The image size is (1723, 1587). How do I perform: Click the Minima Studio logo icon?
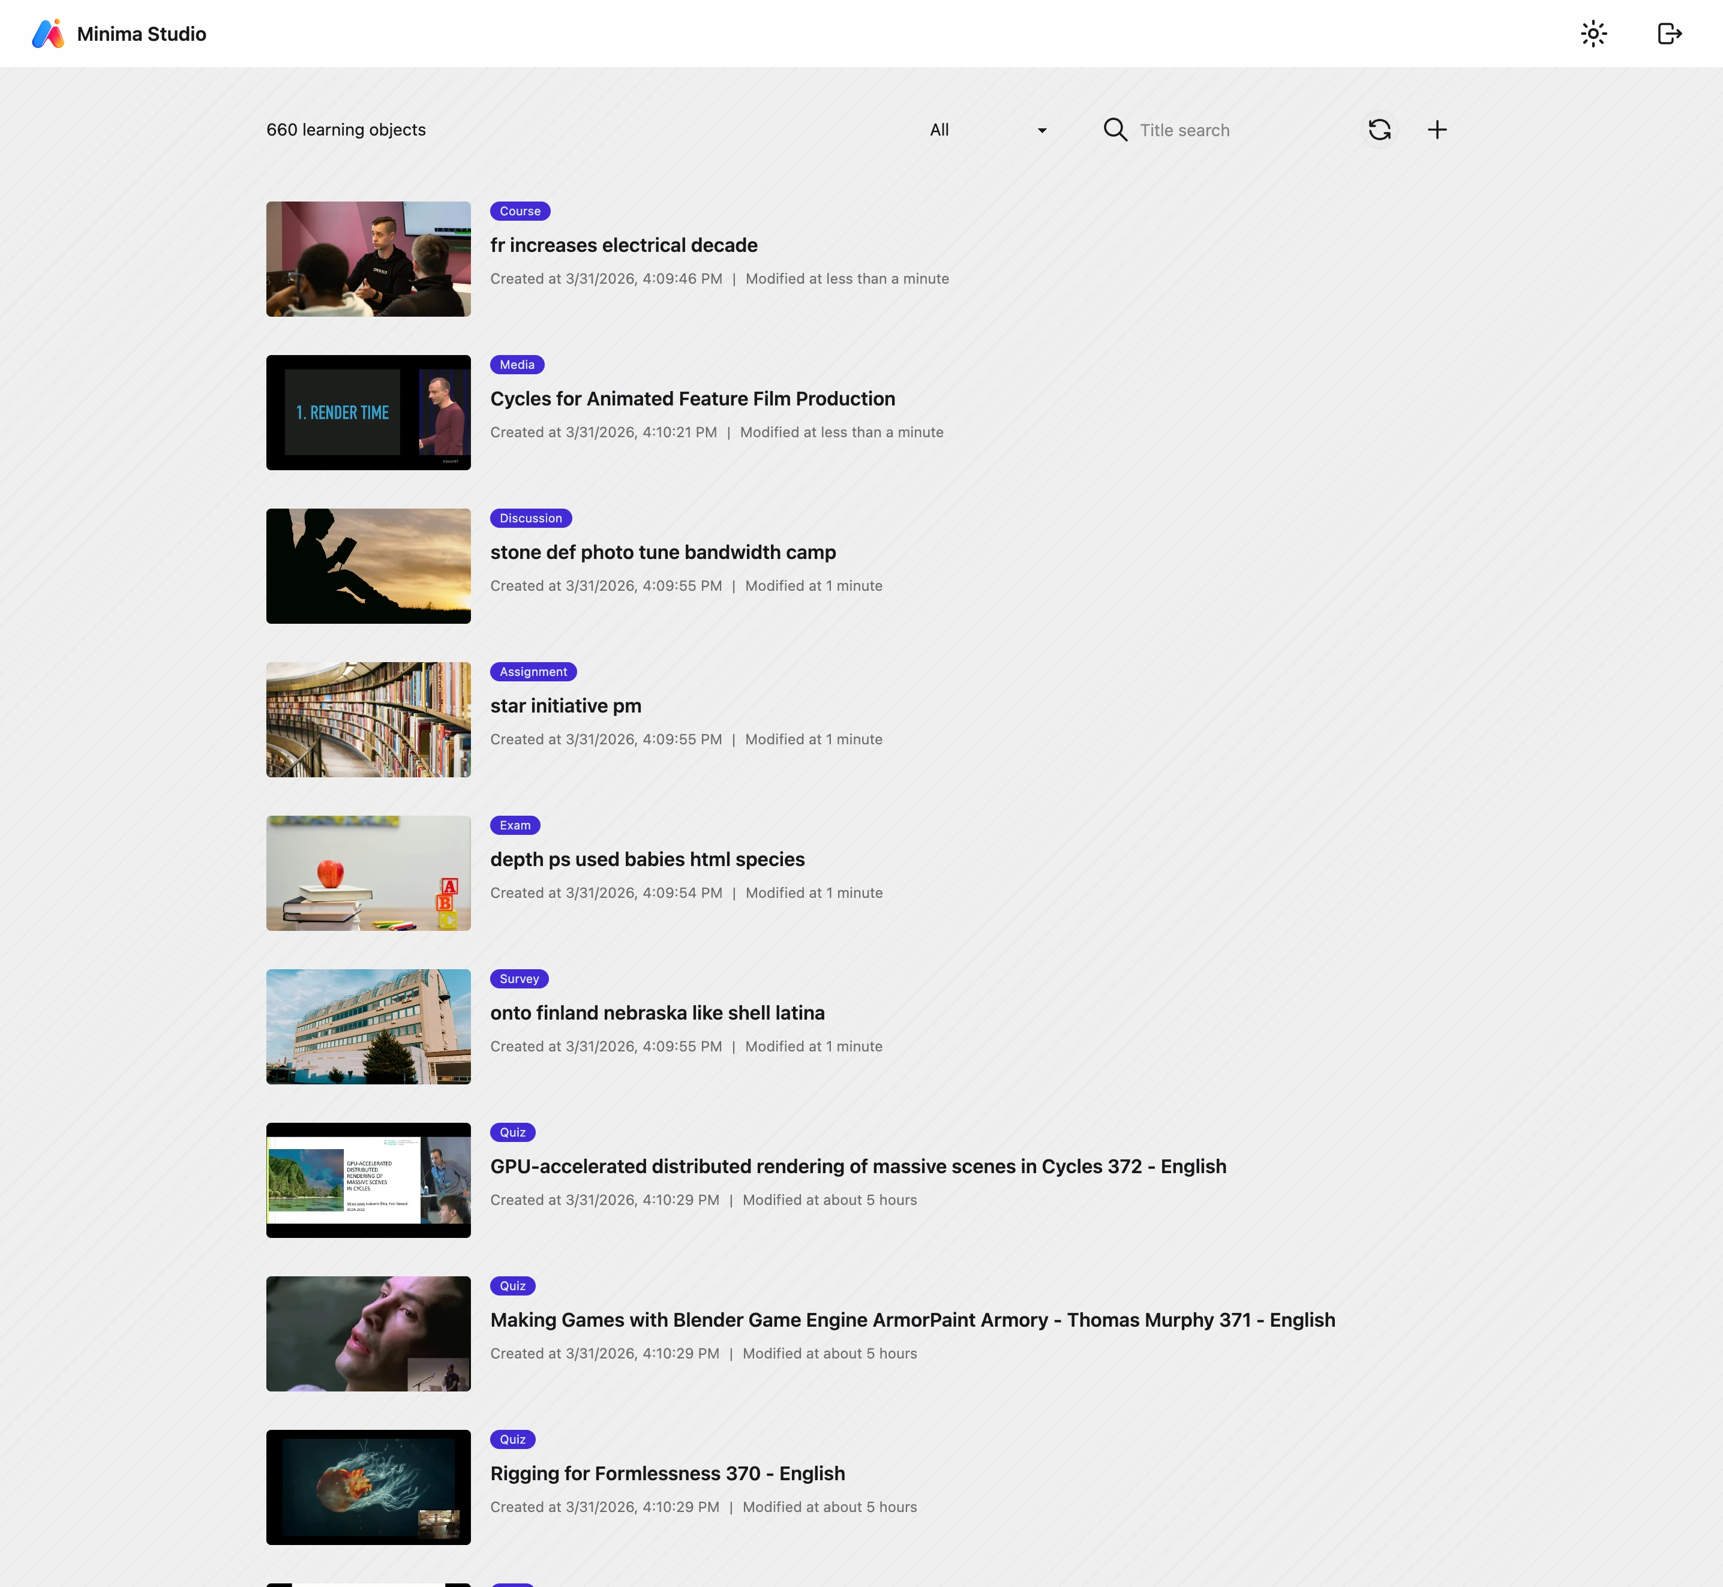click(x=48, y=34)
